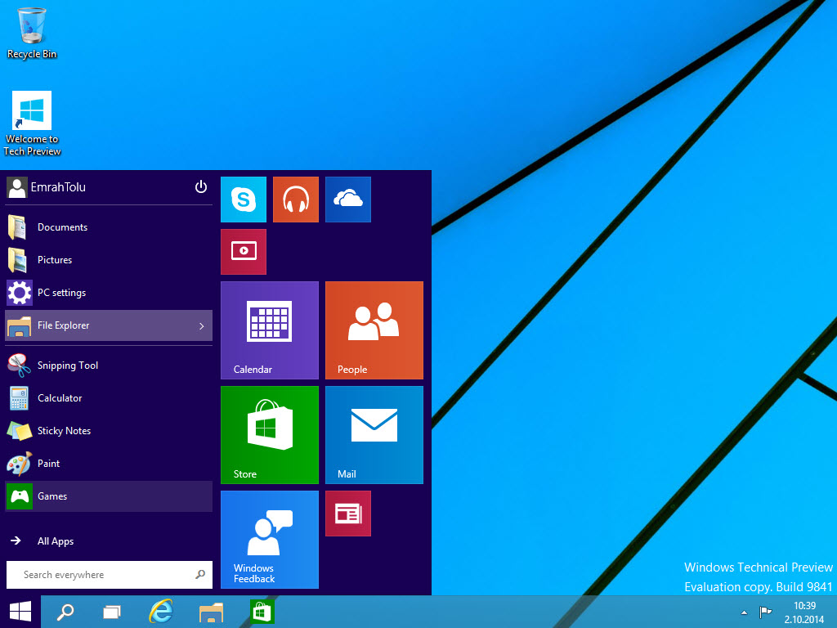Launch the Snipping Tool
Screen dimensions: 837x628
tap(109, 366)
